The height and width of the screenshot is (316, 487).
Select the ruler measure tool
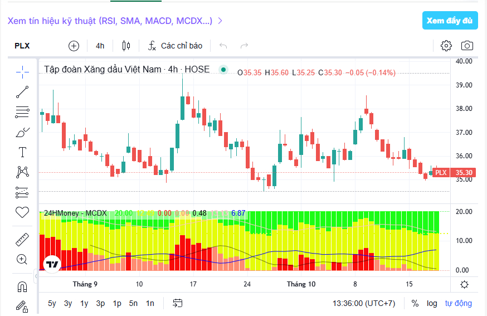(22, 240)
